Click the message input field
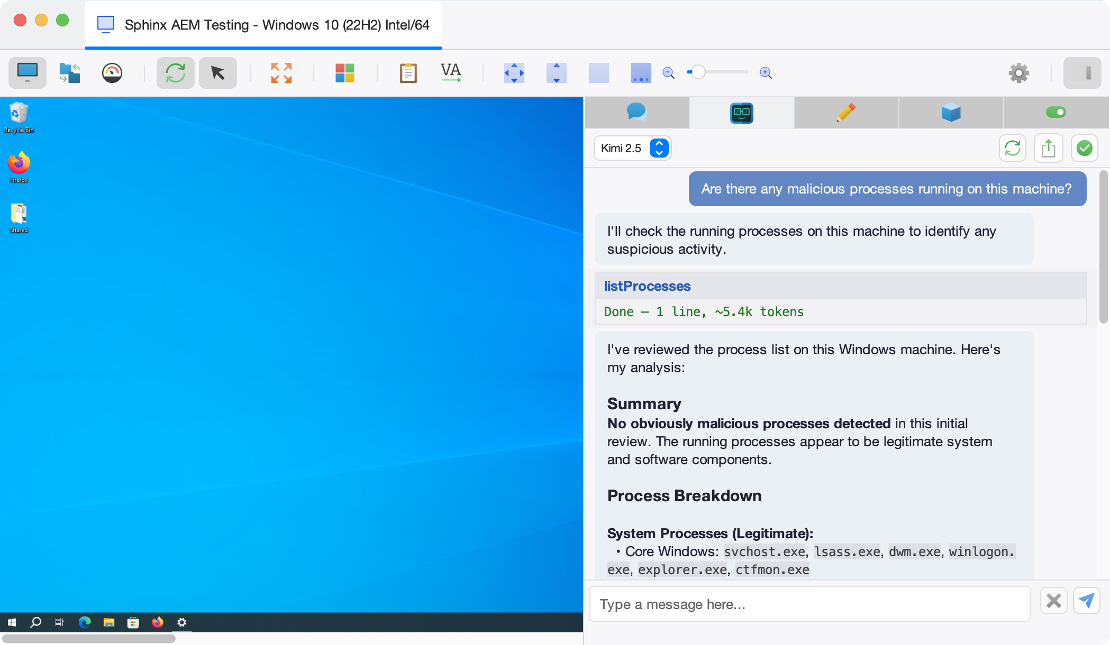 [x=810, y=604]
